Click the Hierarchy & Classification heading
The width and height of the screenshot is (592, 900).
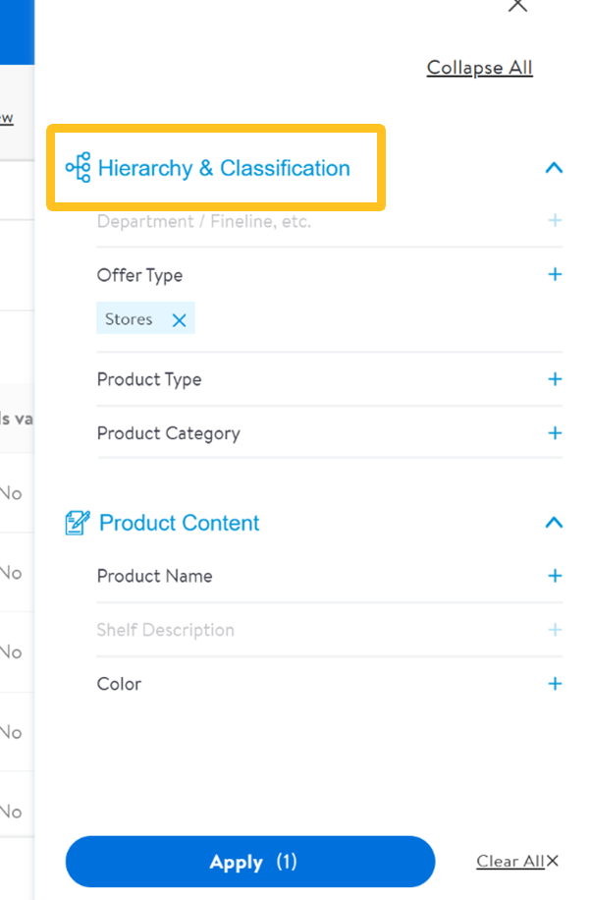point(224,168)
